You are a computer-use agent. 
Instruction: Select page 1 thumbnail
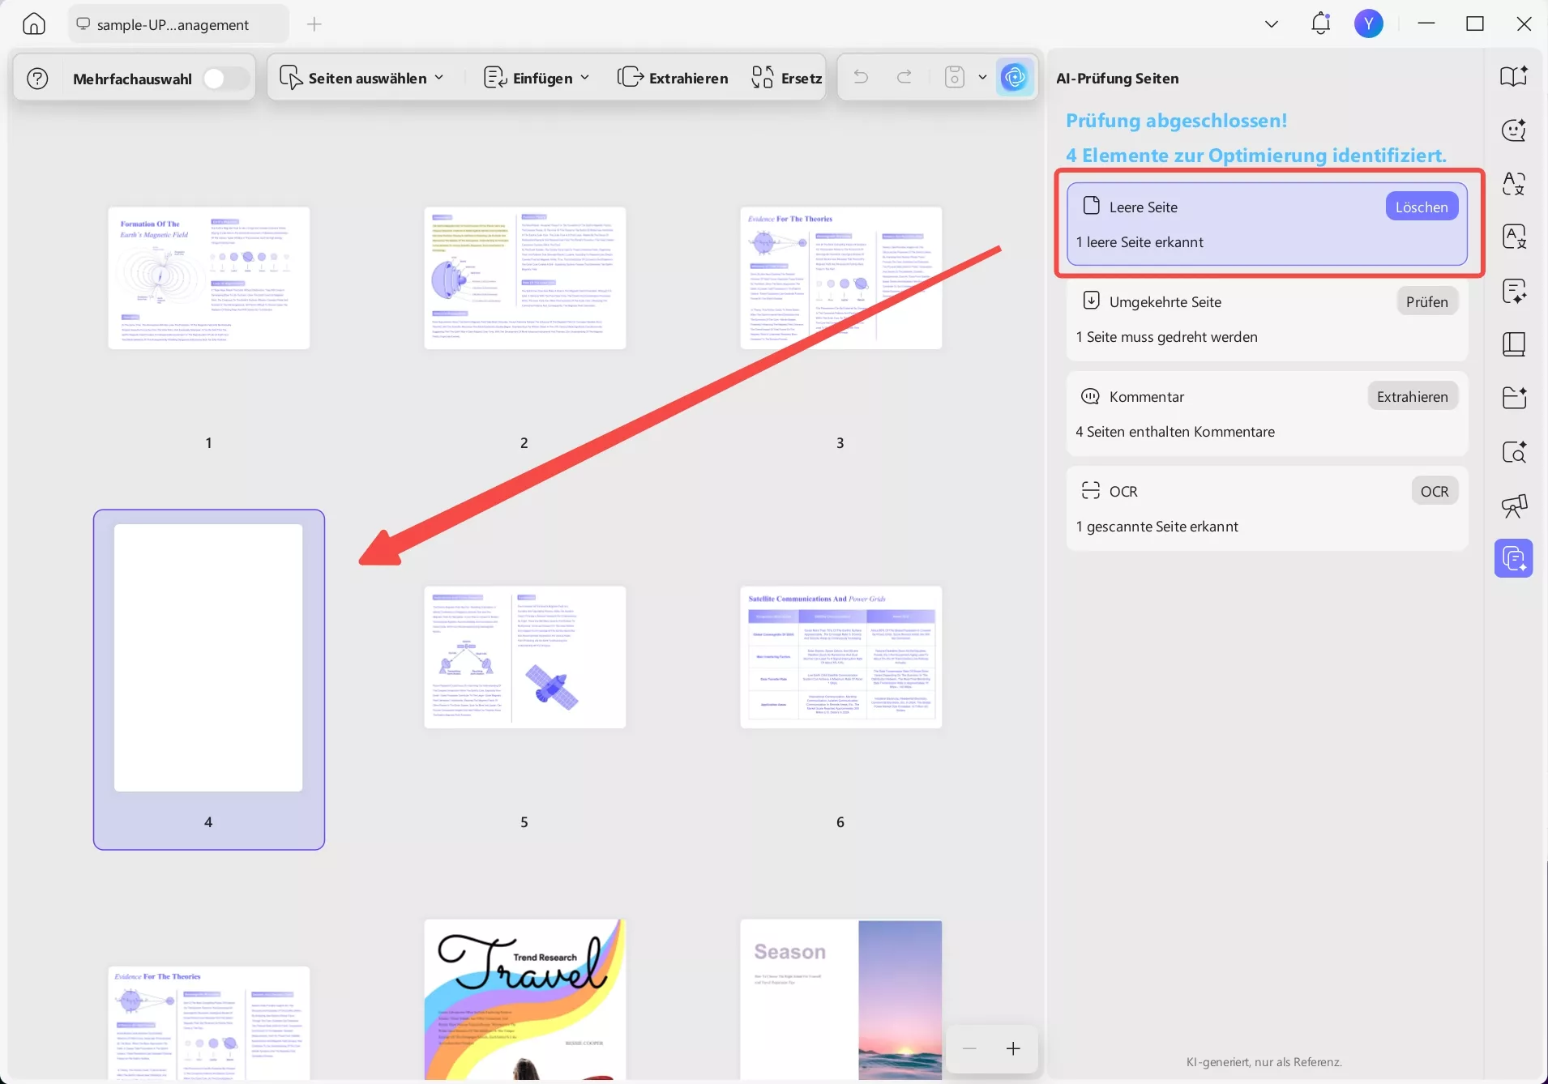[x=209, y=278]
